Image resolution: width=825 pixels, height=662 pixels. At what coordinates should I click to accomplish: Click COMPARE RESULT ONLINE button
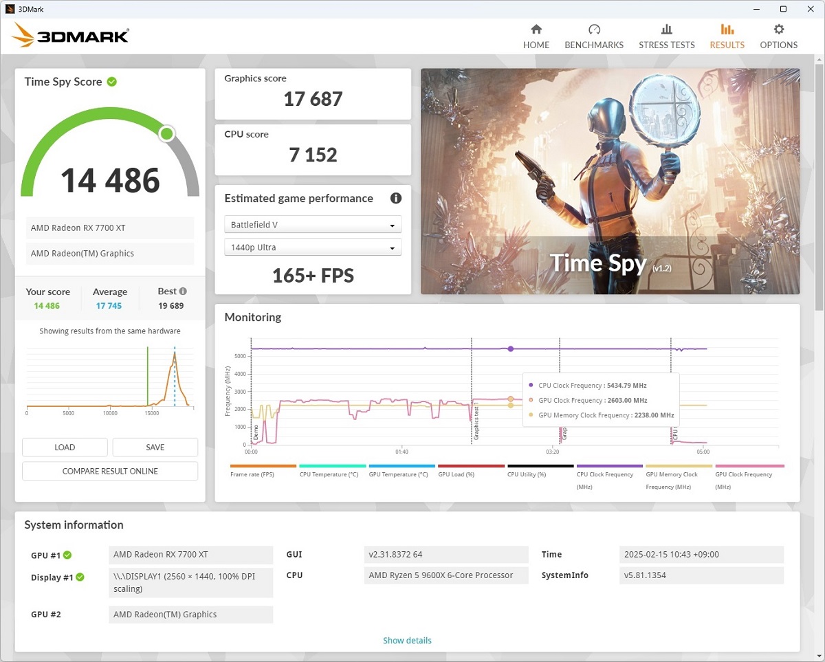point(110,471)
